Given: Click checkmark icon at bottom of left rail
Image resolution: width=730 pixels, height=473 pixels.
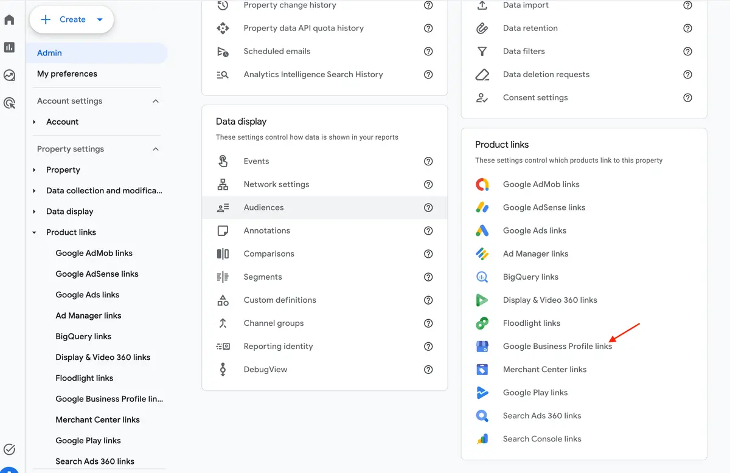Looking at the screenshot, I should (9, 449).
